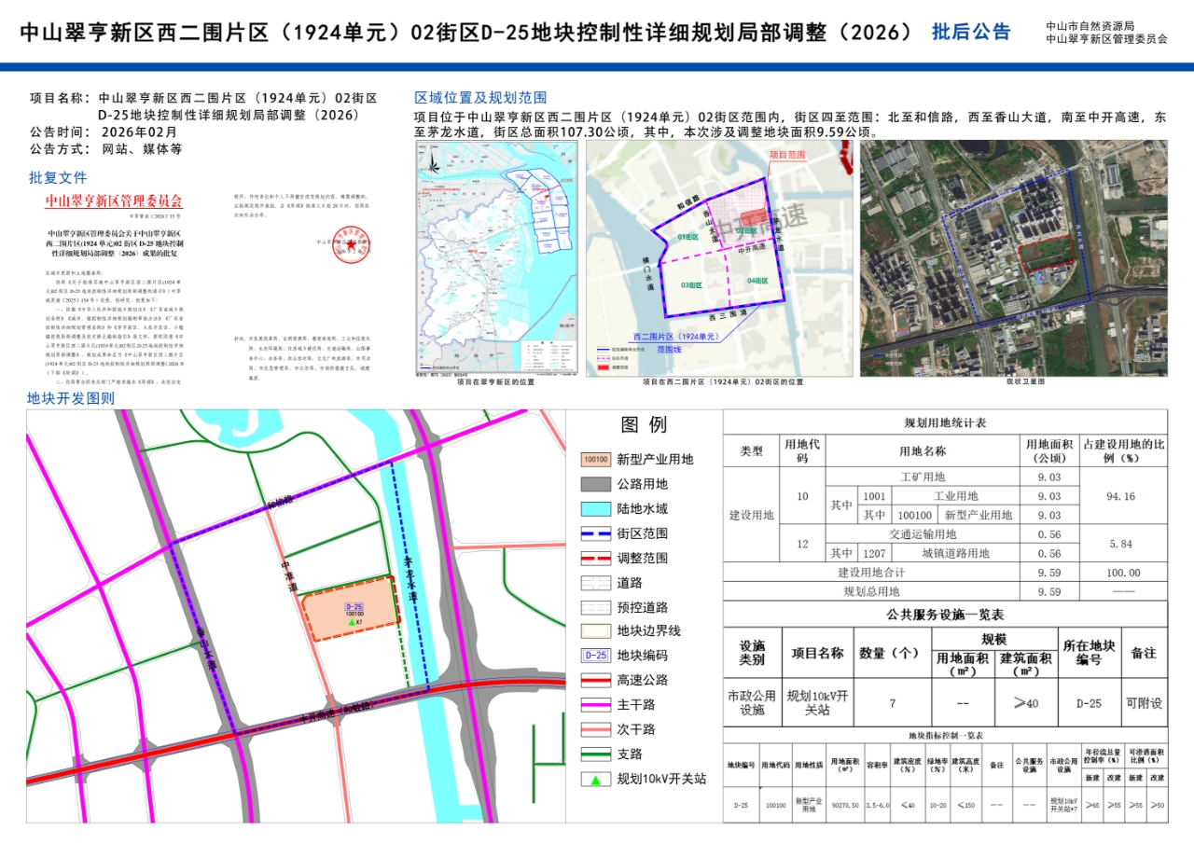Click the blue dashed 街区范围 legend symbol
Viewport: 1194px width, 844px height.
(x=594, y=533)
